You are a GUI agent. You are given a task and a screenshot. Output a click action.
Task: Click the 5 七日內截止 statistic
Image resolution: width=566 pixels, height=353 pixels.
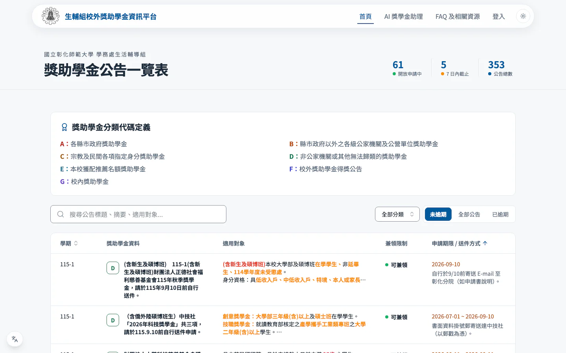pos(455,68)
